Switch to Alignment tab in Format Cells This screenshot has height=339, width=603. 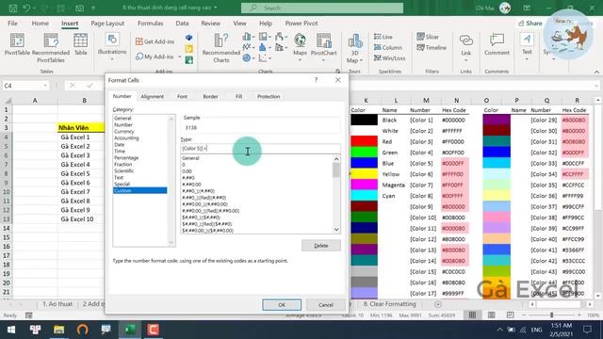153,96
